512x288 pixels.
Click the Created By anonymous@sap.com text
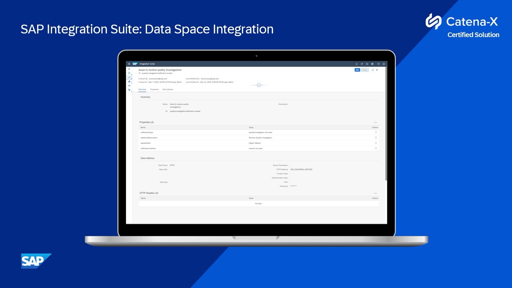[x=158, y=79]
